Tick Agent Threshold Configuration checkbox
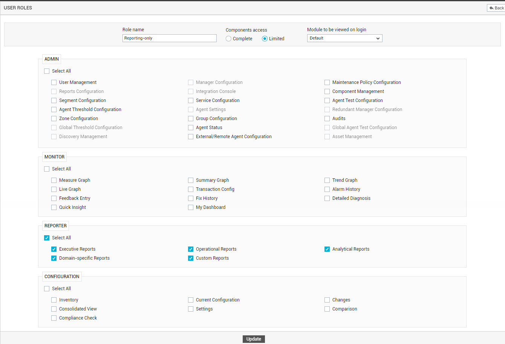 tap(54, 110)
